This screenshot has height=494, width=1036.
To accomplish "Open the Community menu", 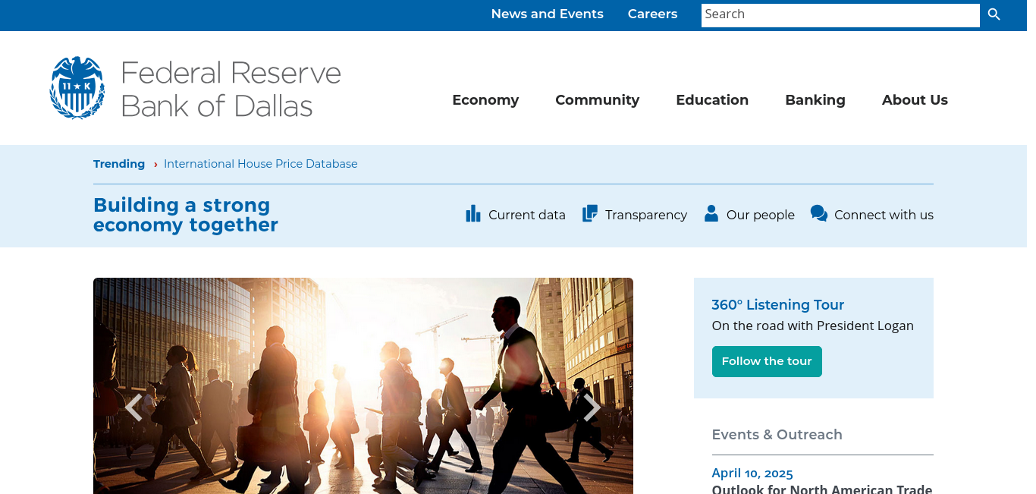I will (x=598, y=100).
